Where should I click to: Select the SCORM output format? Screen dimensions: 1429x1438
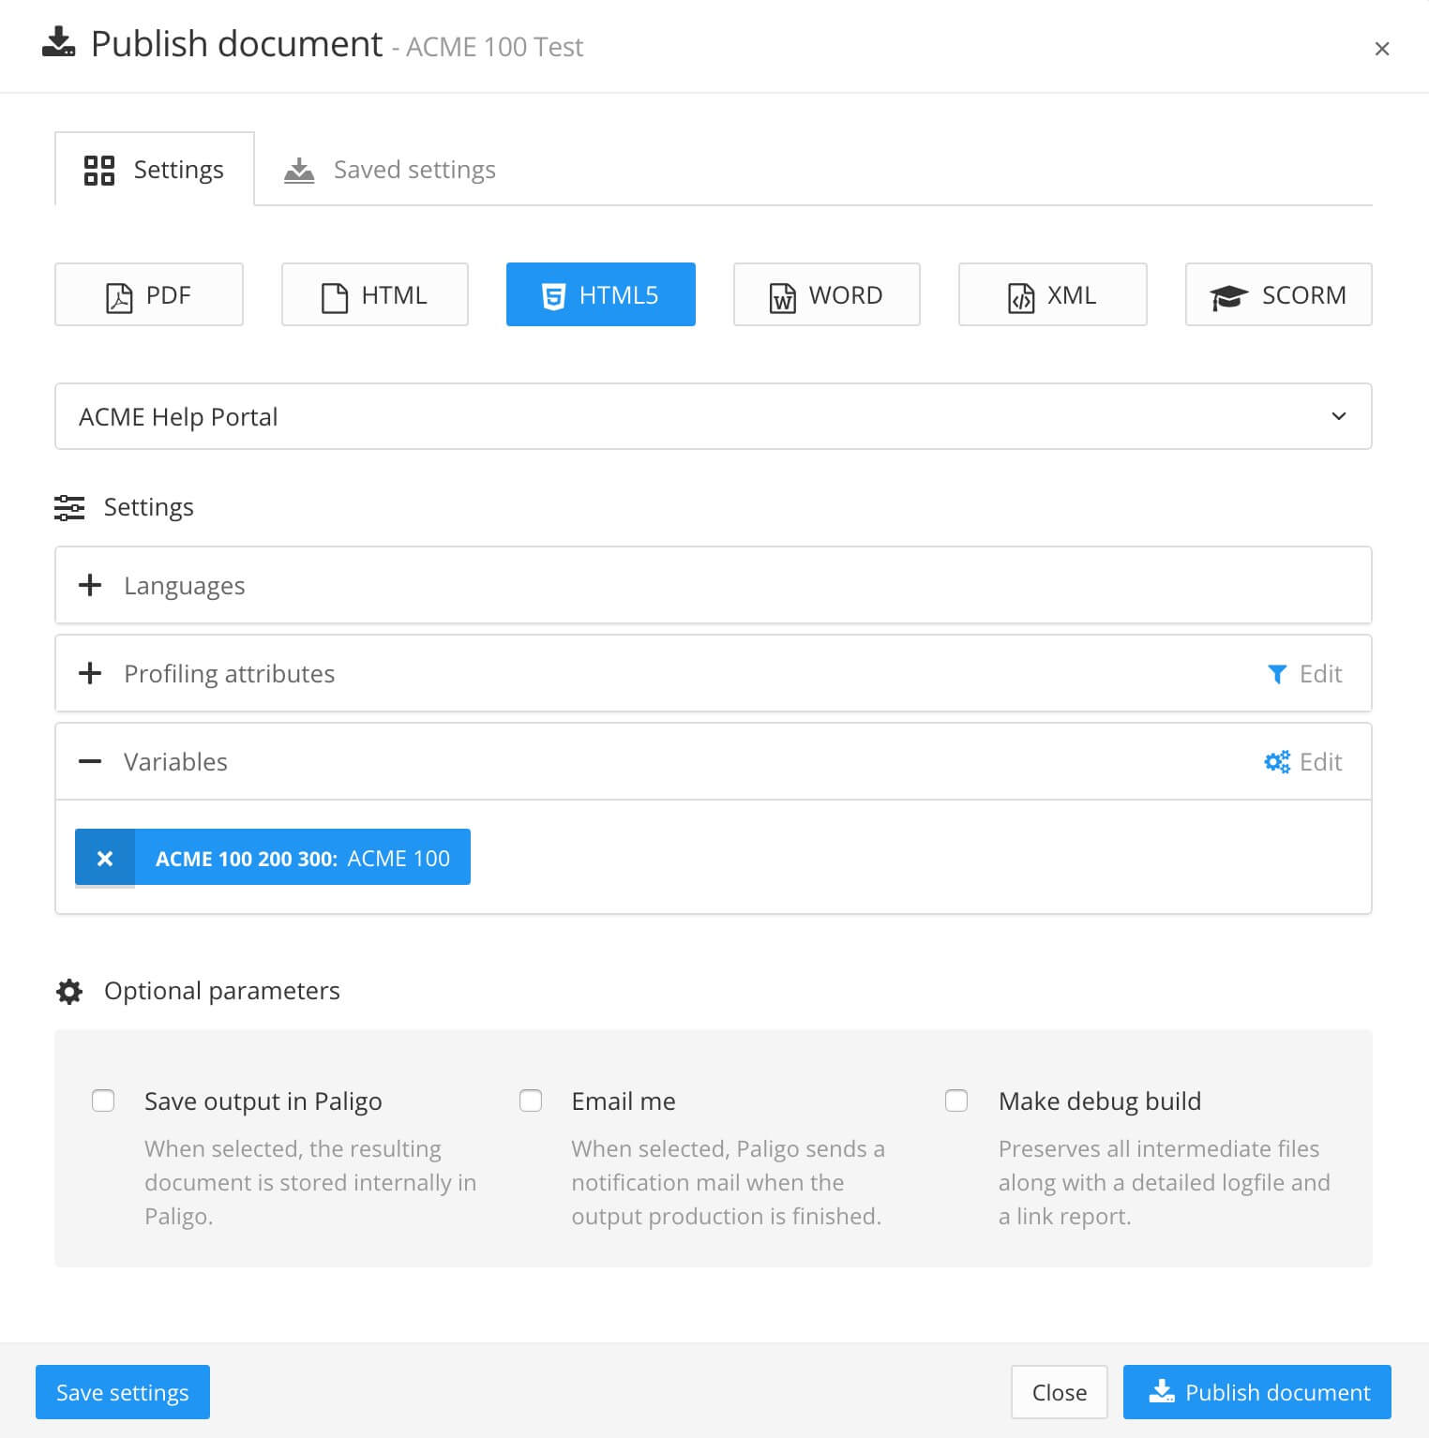pos(1278,295)
